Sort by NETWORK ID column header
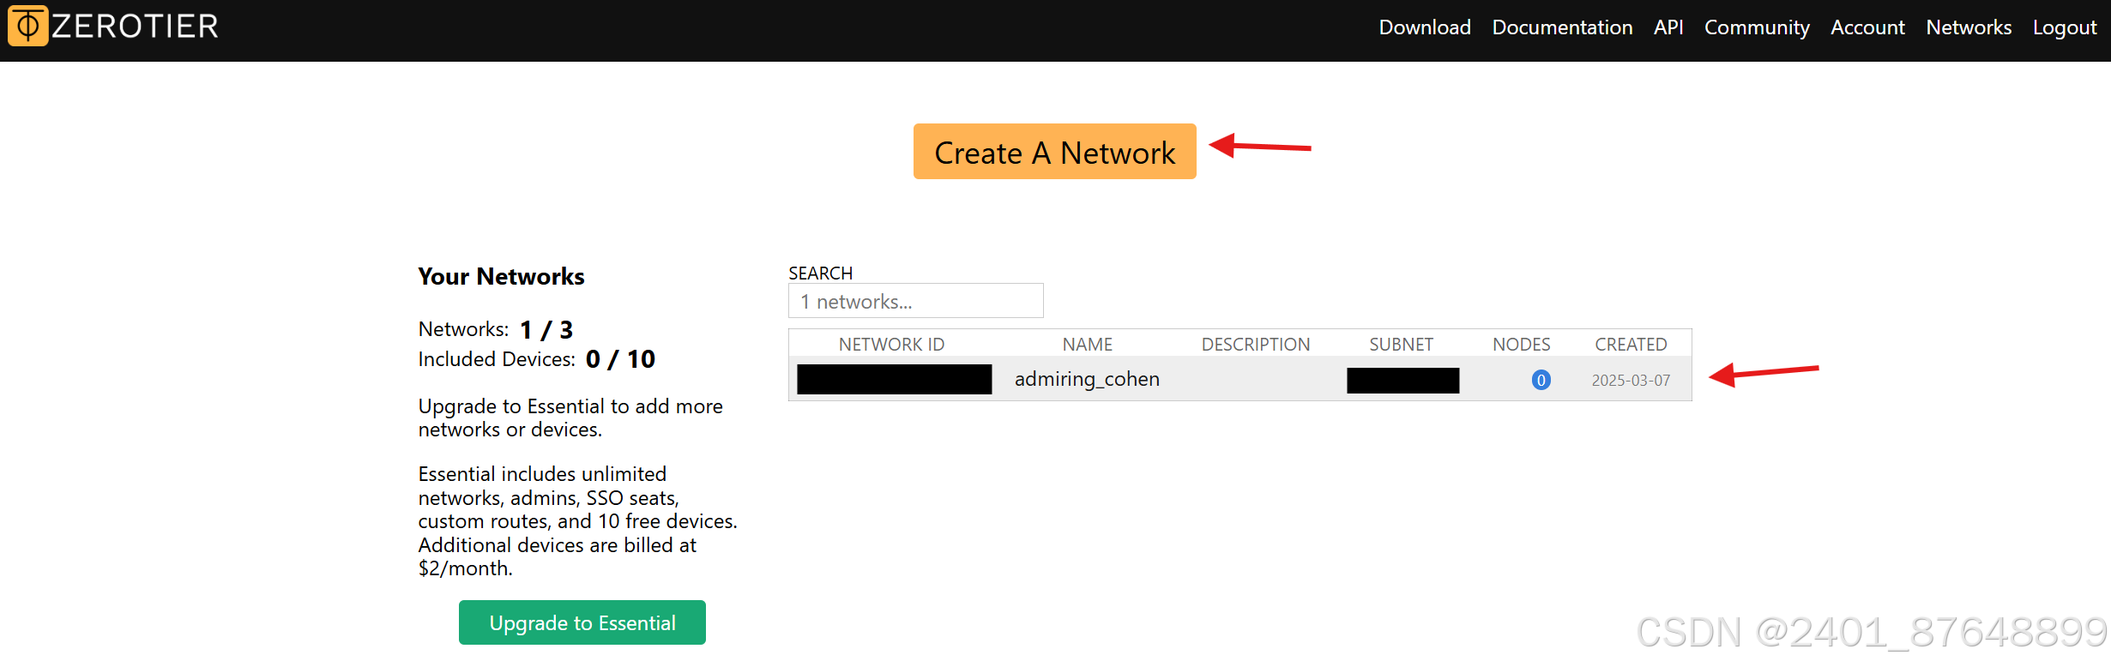Screen dimensions: 2111x667 tap(891, 344)
